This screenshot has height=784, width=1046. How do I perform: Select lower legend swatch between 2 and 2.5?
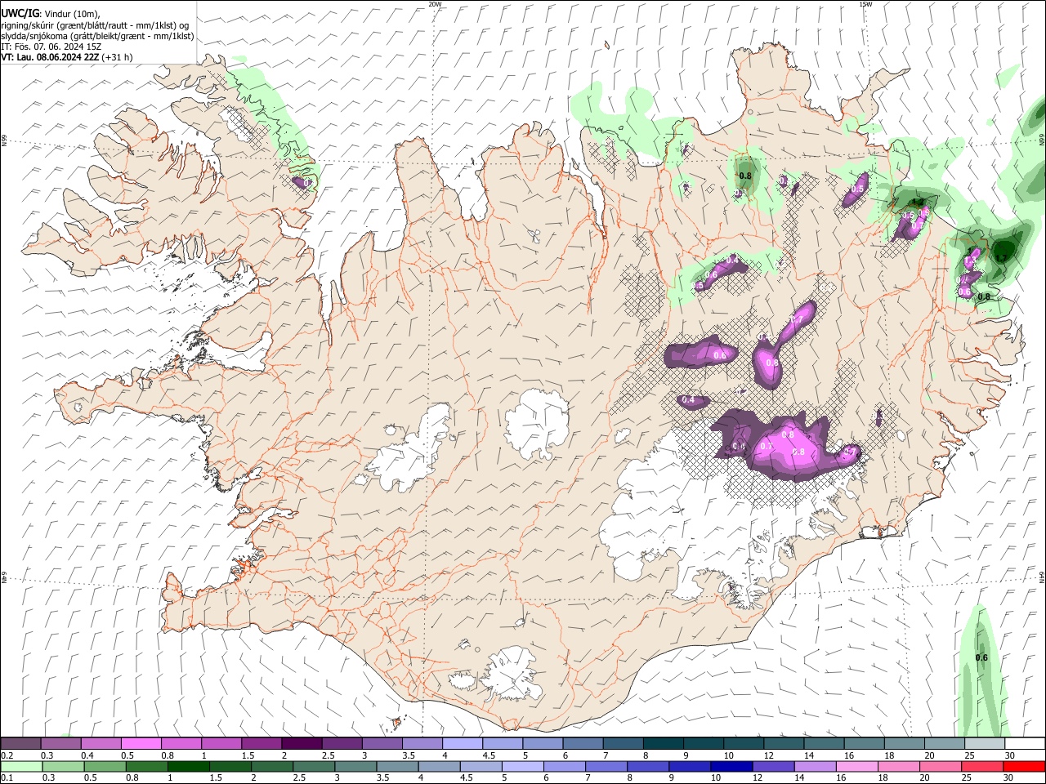[272, 767]
